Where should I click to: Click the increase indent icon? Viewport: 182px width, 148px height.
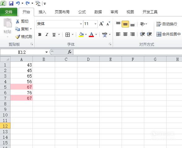pos(149,34)
